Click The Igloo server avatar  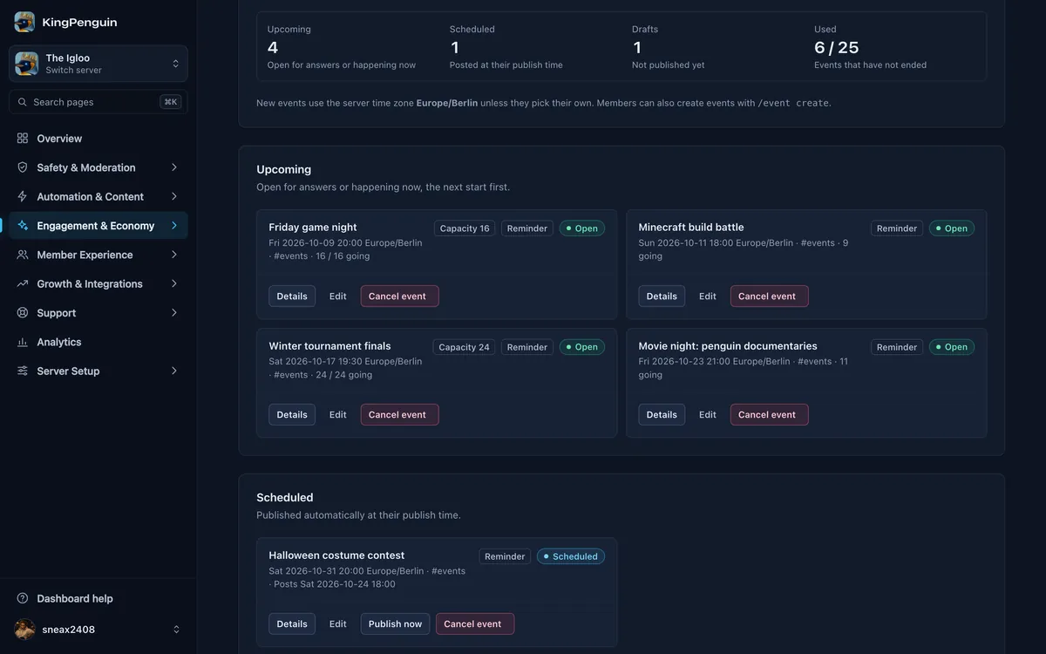(x=26, y=64)
